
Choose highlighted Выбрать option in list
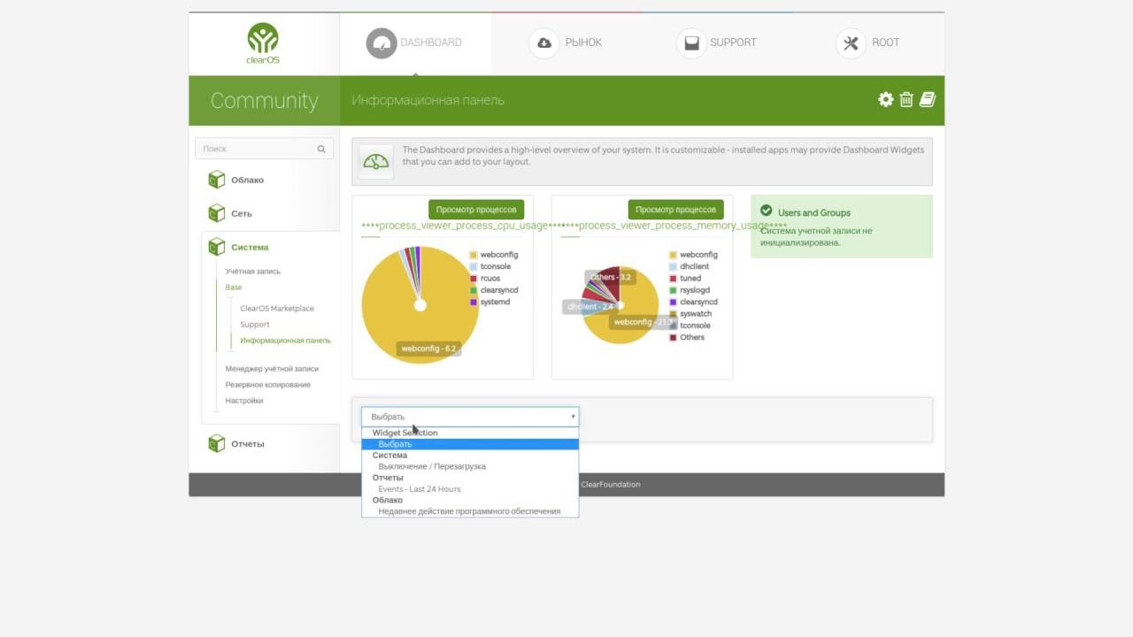470,444
